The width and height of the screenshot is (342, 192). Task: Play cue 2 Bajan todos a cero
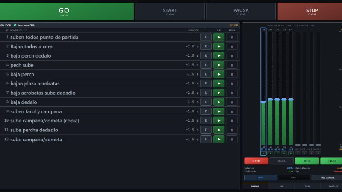pyautogui.click(x=219, y=47)
